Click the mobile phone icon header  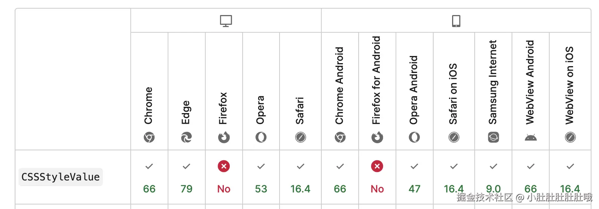(x=456, y=21)
